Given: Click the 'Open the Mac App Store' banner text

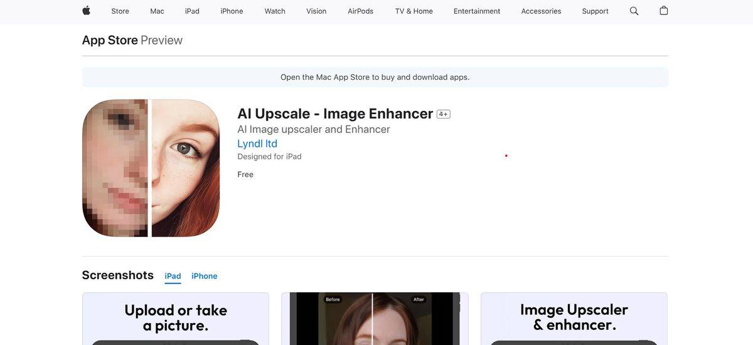Looking at the screenshot, I should [x=375, y=77].
